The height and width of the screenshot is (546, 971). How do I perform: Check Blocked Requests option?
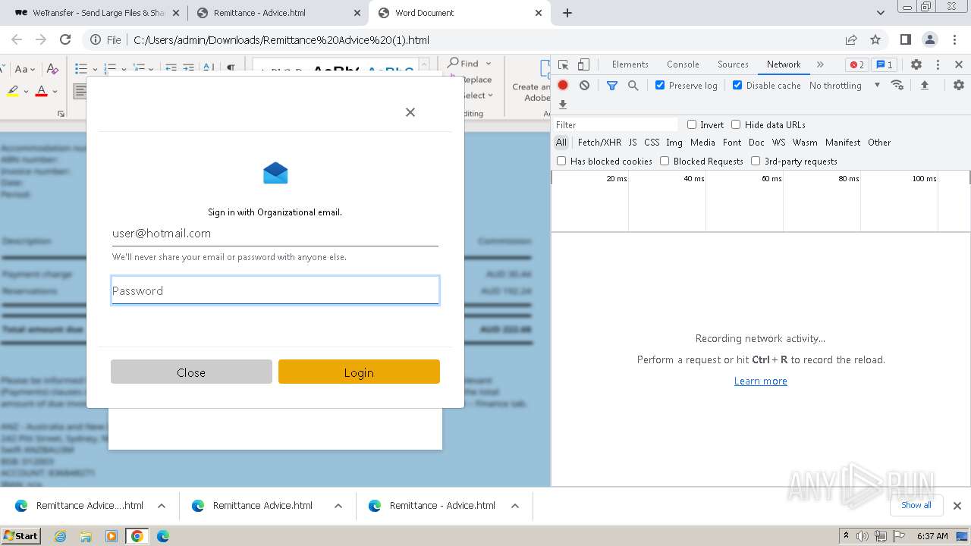(665, 161)
